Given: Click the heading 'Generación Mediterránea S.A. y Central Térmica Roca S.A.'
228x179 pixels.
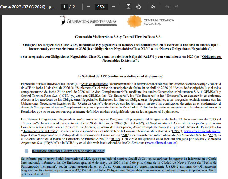Looking at the screenshot, I should (118, 37).
